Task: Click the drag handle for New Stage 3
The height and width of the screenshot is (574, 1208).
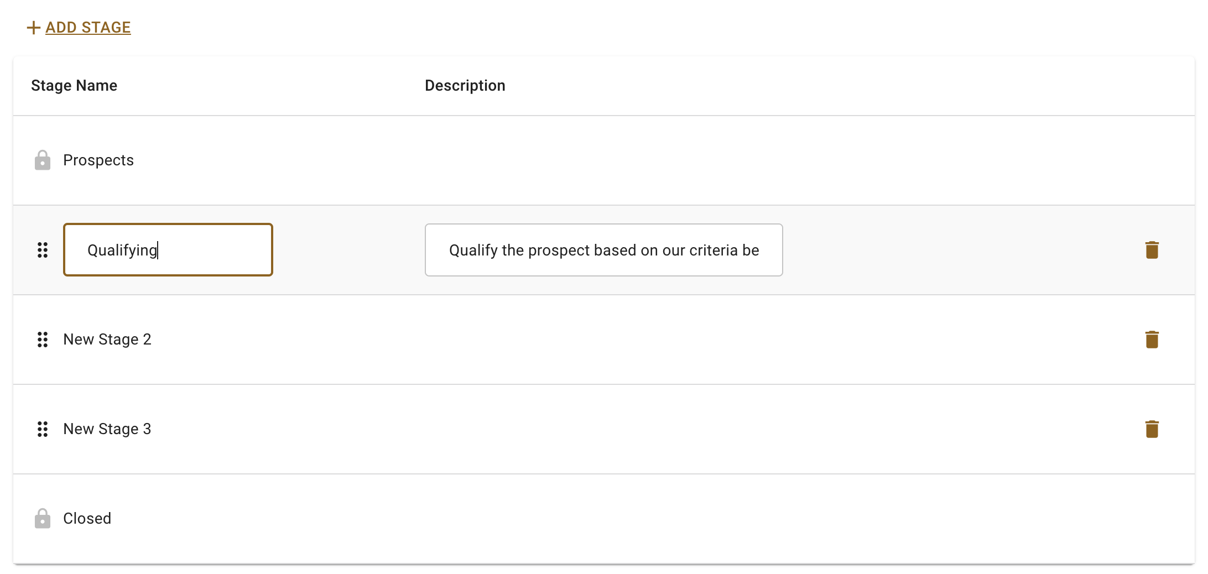Action: 43,429
